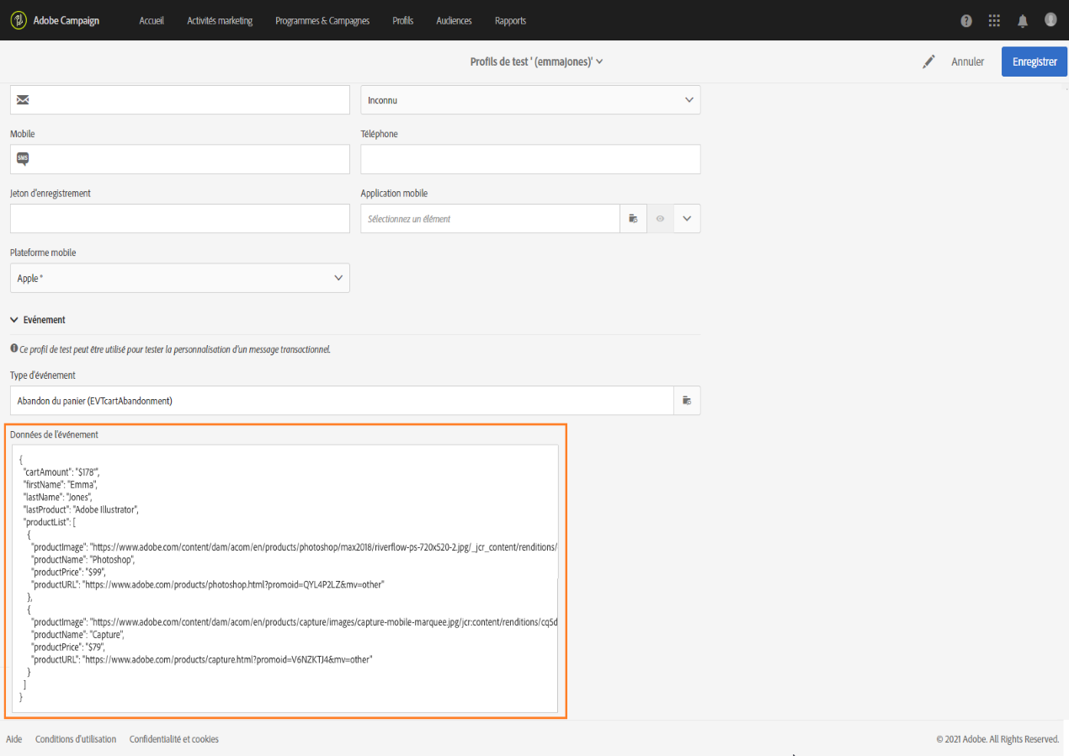
Task: Click the "productName": "Capture" line
Action: coord(78,635)
